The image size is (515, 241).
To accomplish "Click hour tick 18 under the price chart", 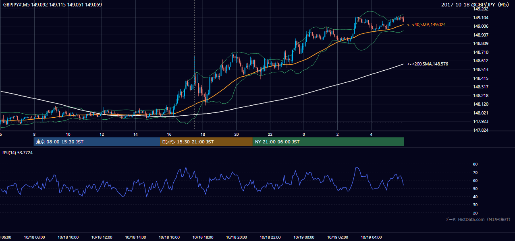I will point(203,134).
